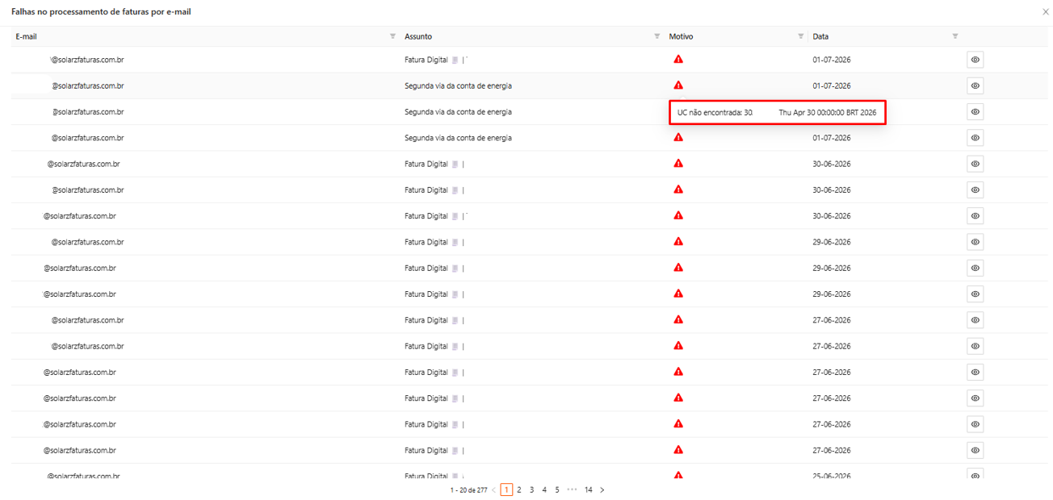Click the red warning icon in the first row
This screenshot has height=500, width=1053.
click(x=678, y=59)
